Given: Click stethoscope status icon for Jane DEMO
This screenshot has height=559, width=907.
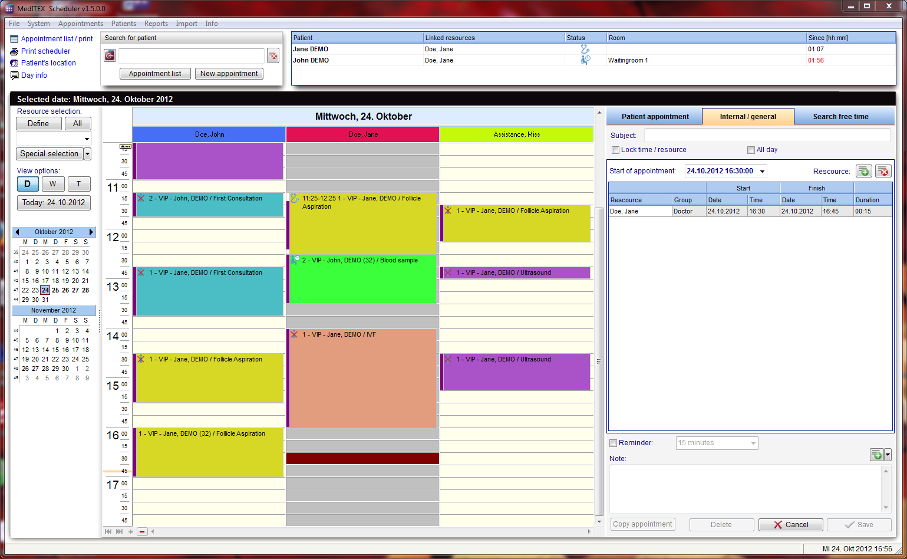Looking at the screenshot, I should [x=585, y=50].
